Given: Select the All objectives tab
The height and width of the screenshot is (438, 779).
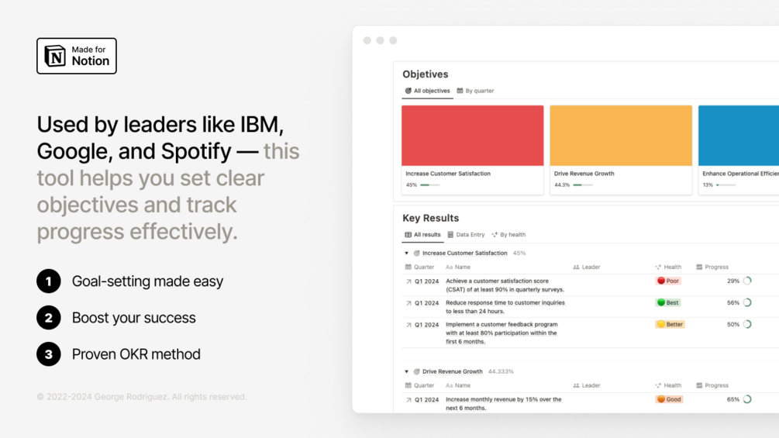Looking at the screenshot, I should [x=427, y=91].
